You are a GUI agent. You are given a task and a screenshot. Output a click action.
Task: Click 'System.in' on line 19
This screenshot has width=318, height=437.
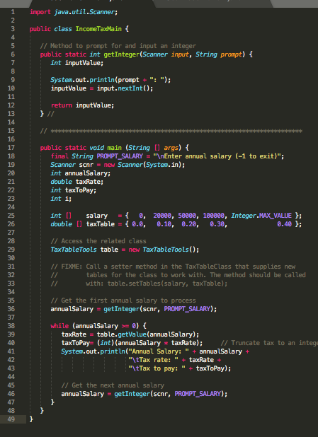click(x=163, y=165)
